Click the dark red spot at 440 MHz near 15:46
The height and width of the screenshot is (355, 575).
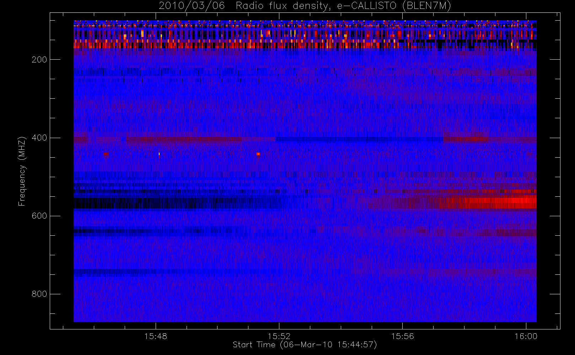point(106,154)
